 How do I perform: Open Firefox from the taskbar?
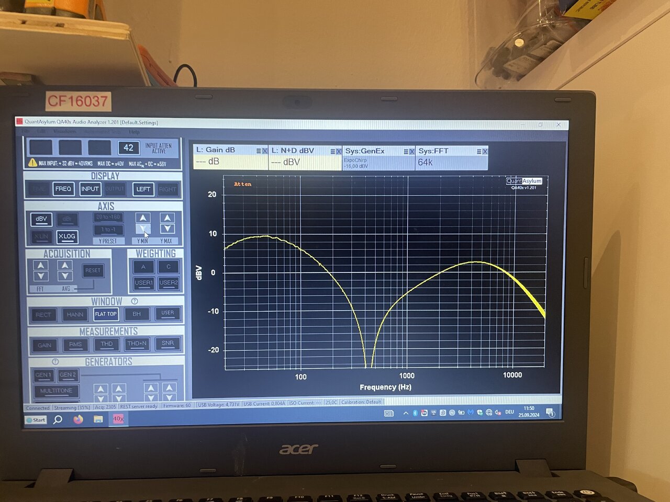pyautogui.click(x=78, y=419)
